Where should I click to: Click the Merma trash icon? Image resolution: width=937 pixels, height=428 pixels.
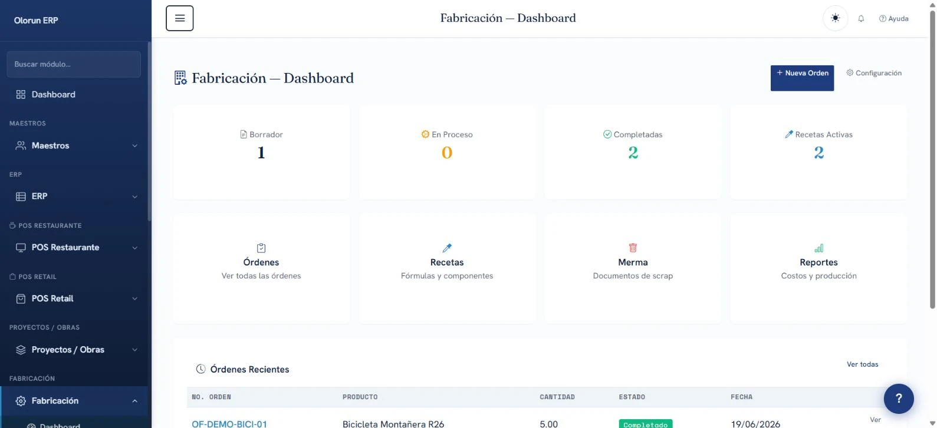(x=633, y=248)
